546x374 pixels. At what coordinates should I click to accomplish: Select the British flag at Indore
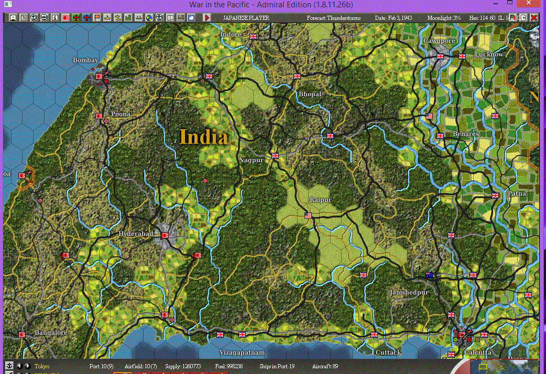[x=253, y=37]
